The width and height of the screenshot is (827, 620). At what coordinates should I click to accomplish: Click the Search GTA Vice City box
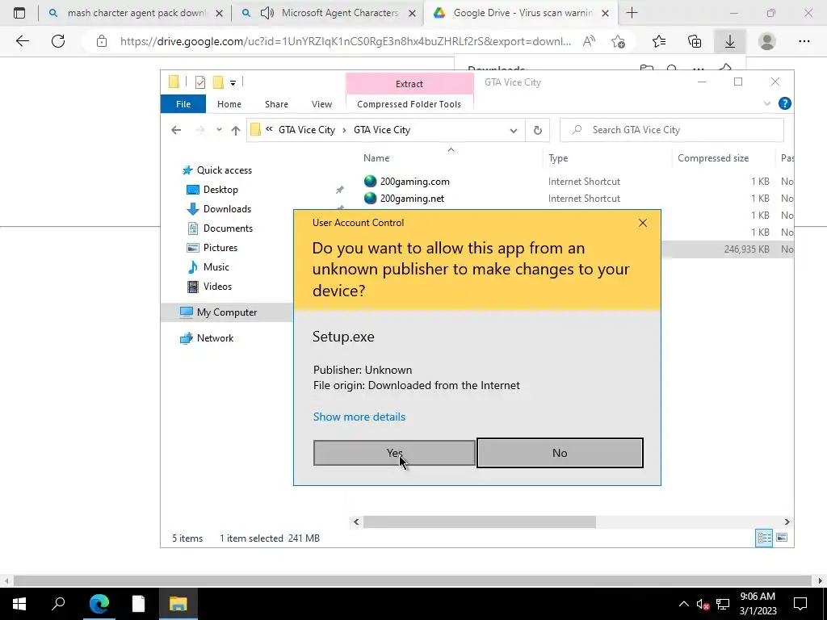[x=672, y=130]
